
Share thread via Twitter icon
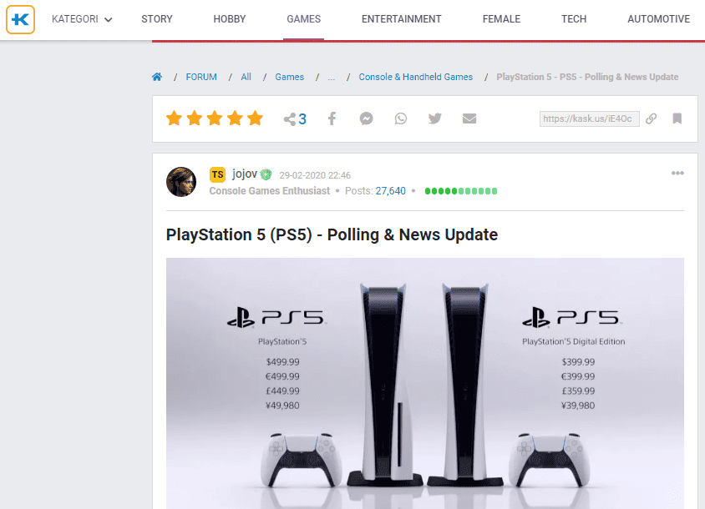pos(435,118)
